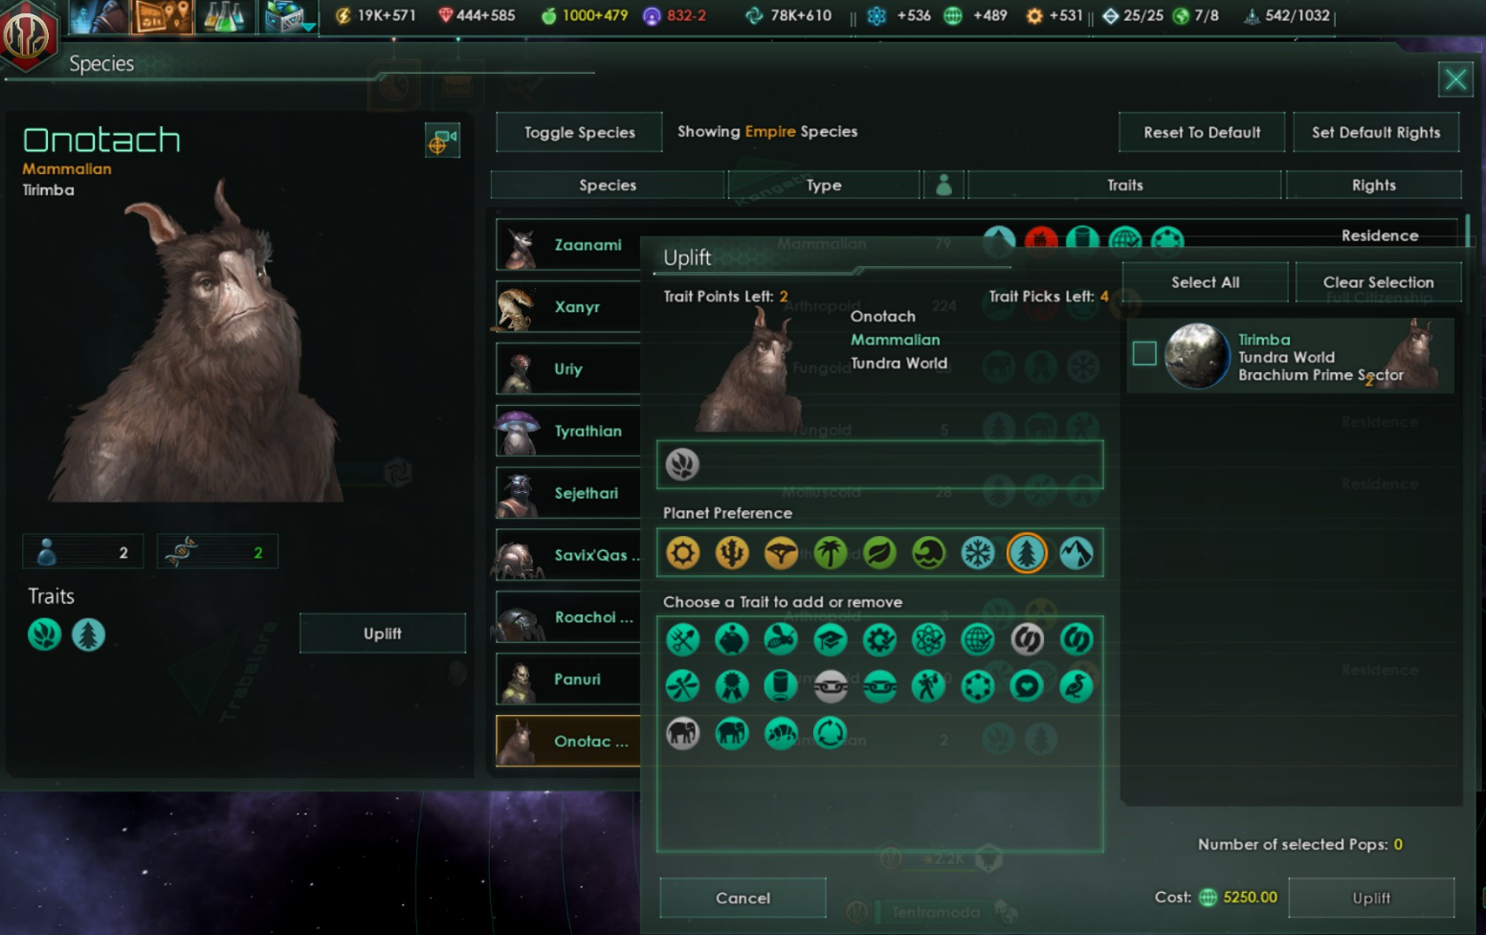Sort by the Traits column header
The image size is (1486, 935).
pyautogui.click(x=1124, y=185)
